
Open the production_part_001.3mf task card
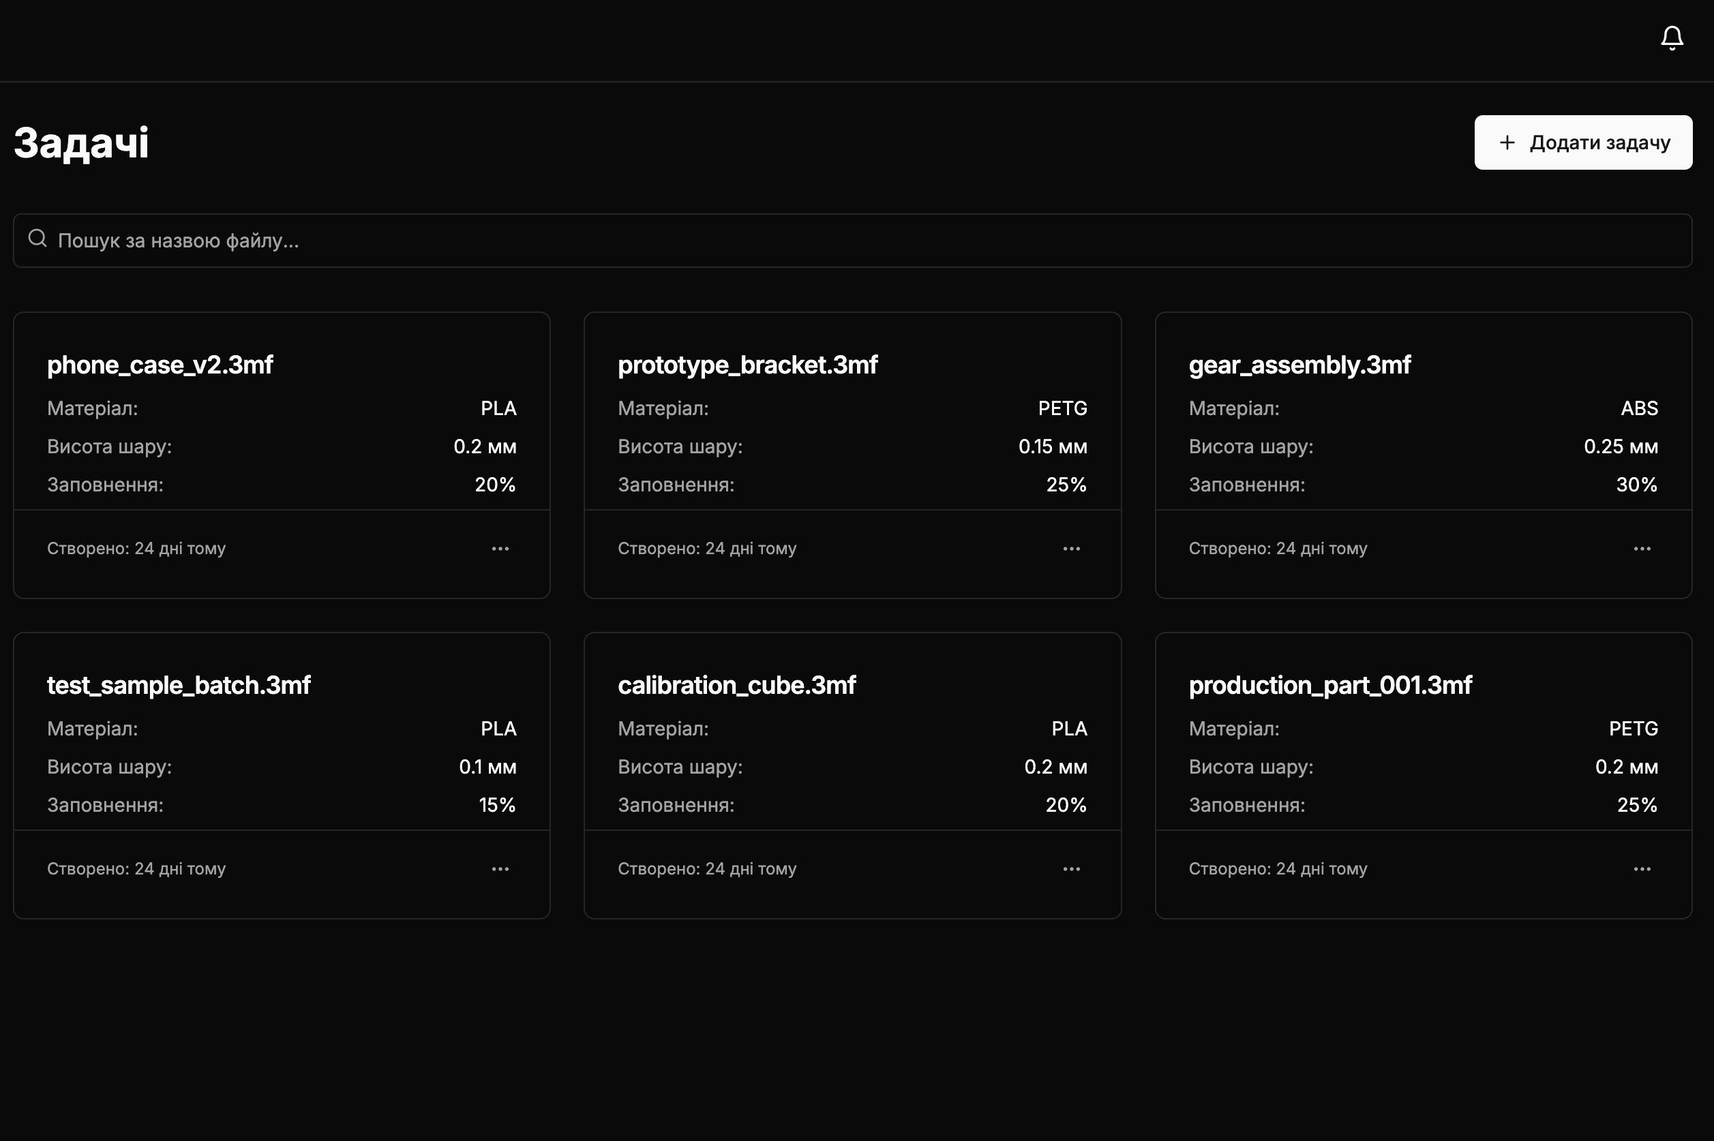click(1329, 685)
